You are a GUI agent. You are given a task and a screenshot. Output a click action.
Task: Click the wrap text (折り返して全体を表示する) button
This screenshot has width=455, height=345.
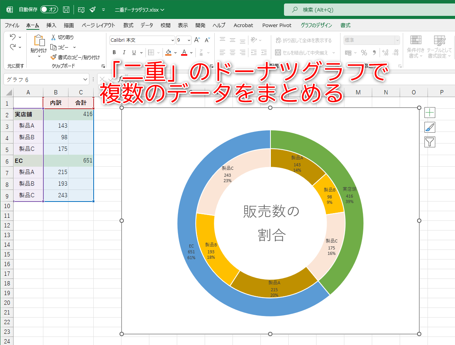tap(304, 39)
